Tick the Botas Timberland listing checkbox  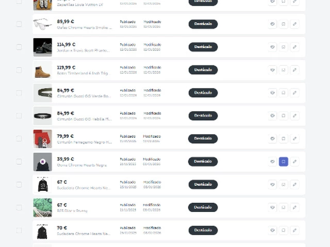19,70
